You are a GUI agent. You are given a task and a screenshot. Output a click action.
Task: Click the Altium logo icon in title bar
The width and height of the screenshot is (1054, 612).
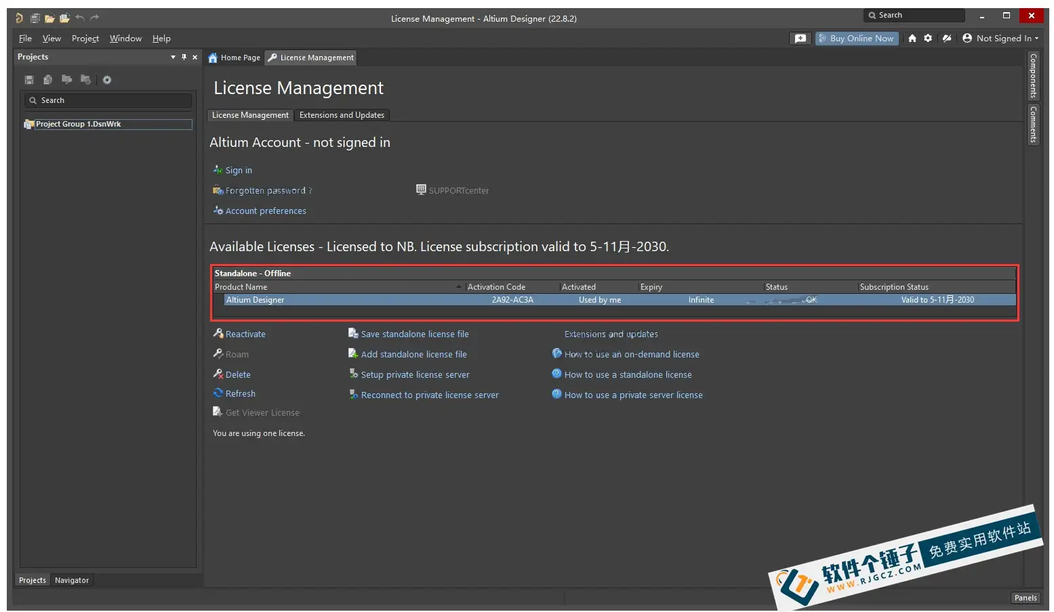[x=19, y=18]
